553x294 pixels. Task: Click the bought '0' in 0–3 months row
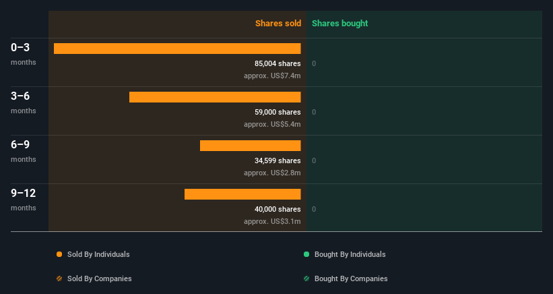pyautogui.click(x=314, y=63)
